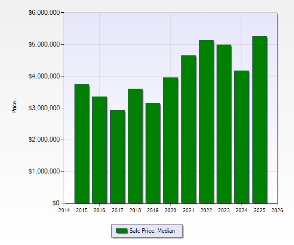The height and width of the screenshot is (245, 294).
Task: Click the green legend color swatch
Action: 122,230
